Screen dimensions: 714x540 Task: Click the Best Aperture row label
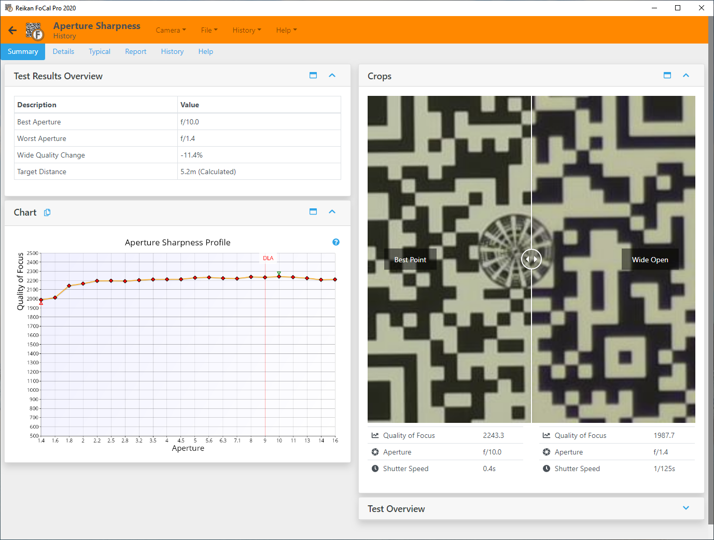point(39,122)
